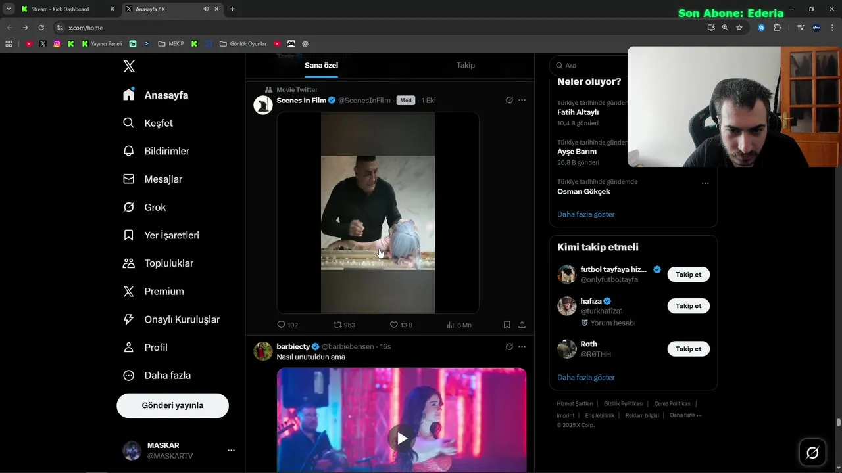Open Ayşe Barım trending topic
This screenshot has height=473, width=842.
tap(577, 152)
